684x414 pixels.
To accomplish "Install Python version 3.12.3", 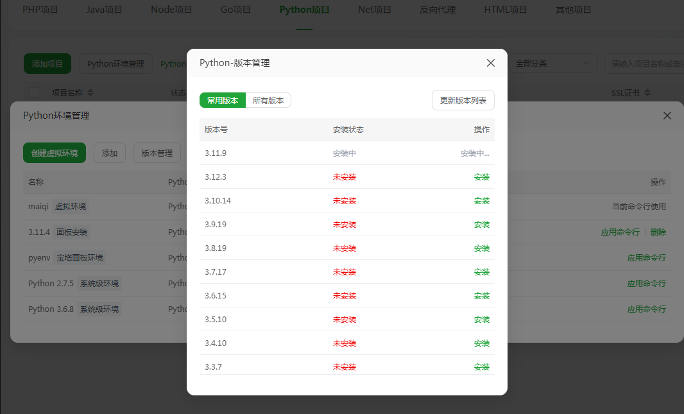I will tap(481, 177).
